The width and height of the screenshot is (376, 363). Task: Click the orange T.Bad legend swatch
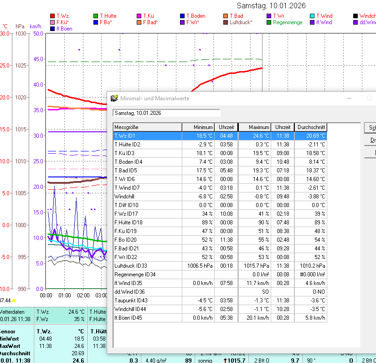click(226, 16)
